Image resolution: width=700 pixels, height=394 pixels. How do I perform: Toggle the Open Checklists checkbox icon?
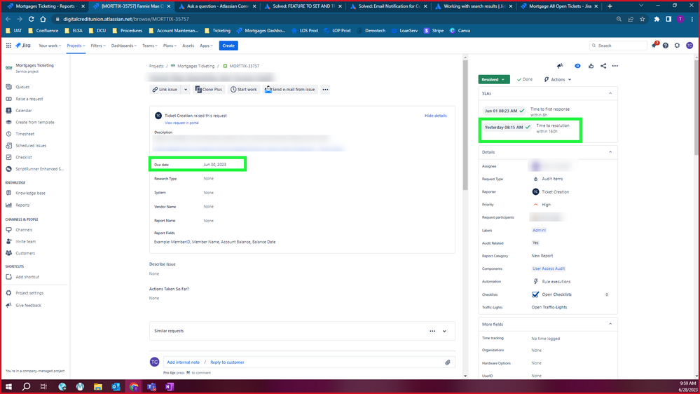535,294
